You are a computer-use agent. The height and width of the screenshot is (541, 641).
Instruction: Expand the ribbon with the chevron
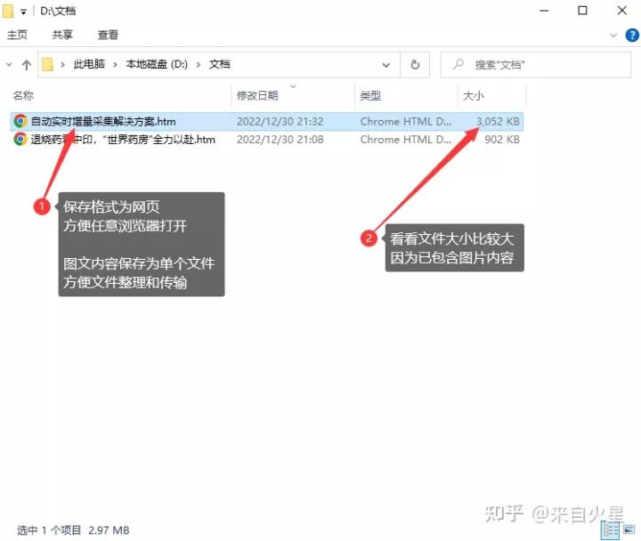[613, 35]
